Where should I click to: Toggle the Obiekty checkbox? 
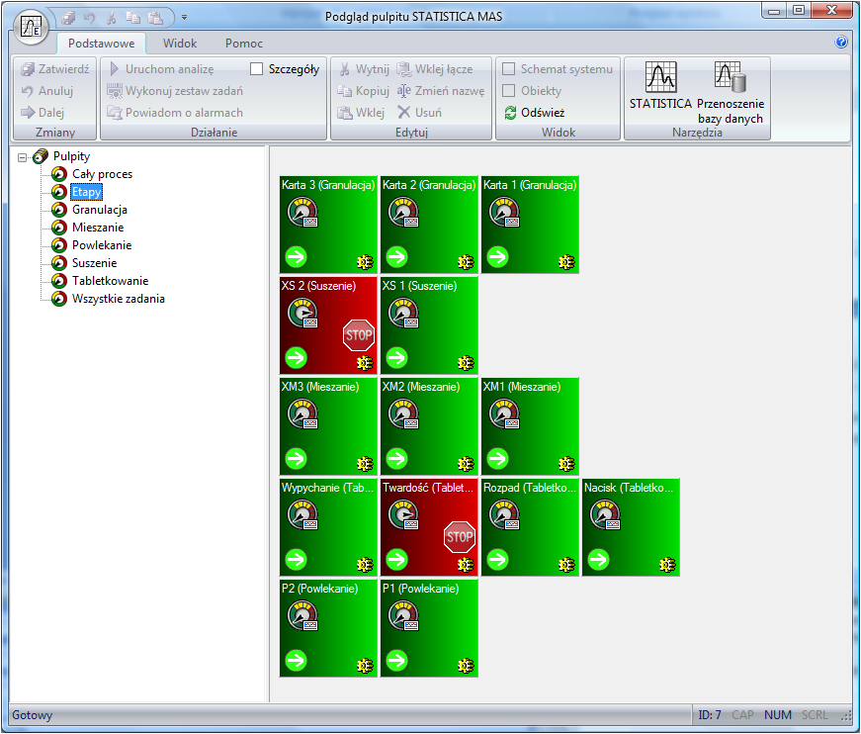point(509,91)
